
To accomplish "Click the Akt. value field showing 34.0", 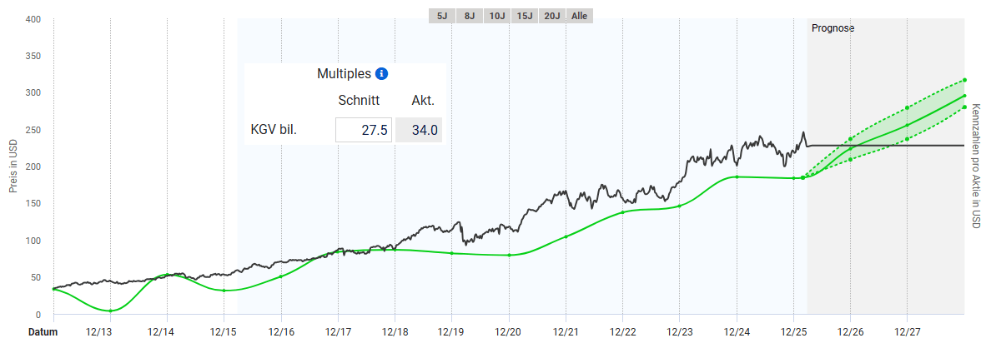I will click(419, 130).
